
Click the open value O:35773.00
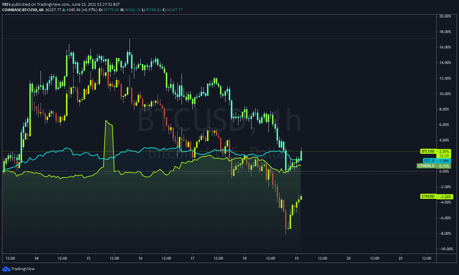click(109, 10)
